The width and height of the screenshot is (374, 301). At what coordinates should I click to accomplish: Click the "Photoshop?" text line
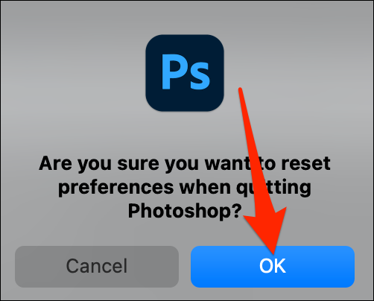(185, 211)
